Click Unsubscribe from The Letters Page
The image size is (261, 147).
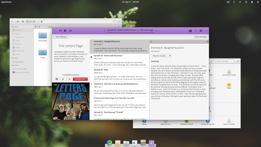(x=80, y=79)
